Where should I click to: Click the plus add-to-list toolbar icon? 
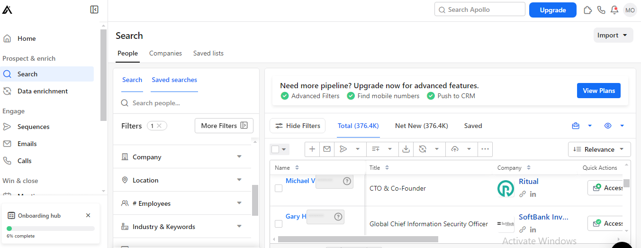click(312, 149)
